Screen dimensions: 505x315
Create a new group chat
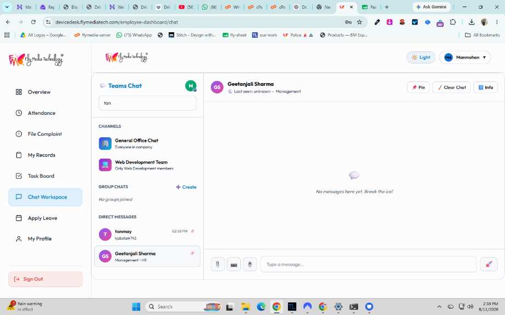coord(186,187)
